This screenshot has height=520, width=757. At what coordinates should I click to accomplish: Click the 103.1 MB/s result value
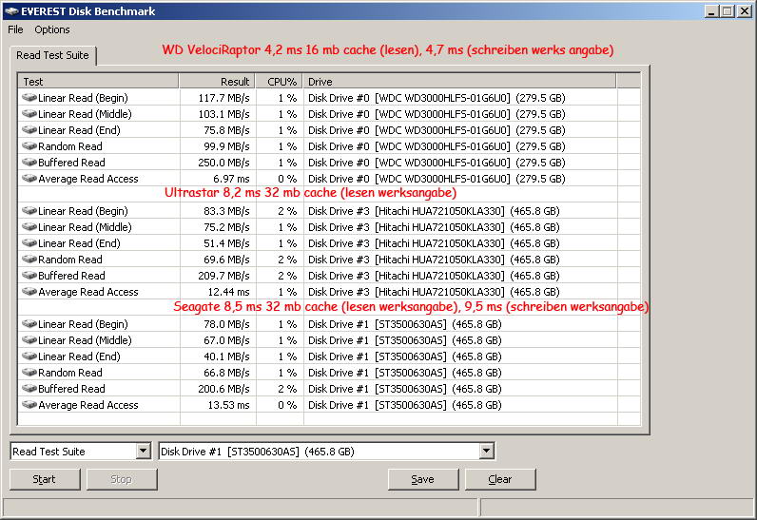click(223, 114)
